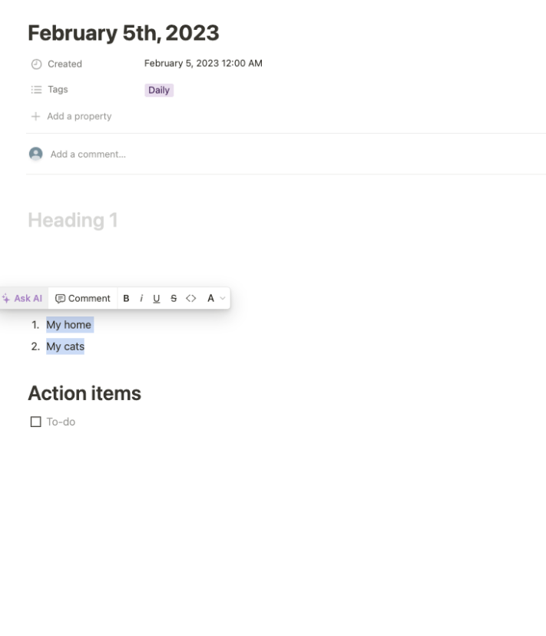Click the Ask AI sparkle button

coord(22,298)
